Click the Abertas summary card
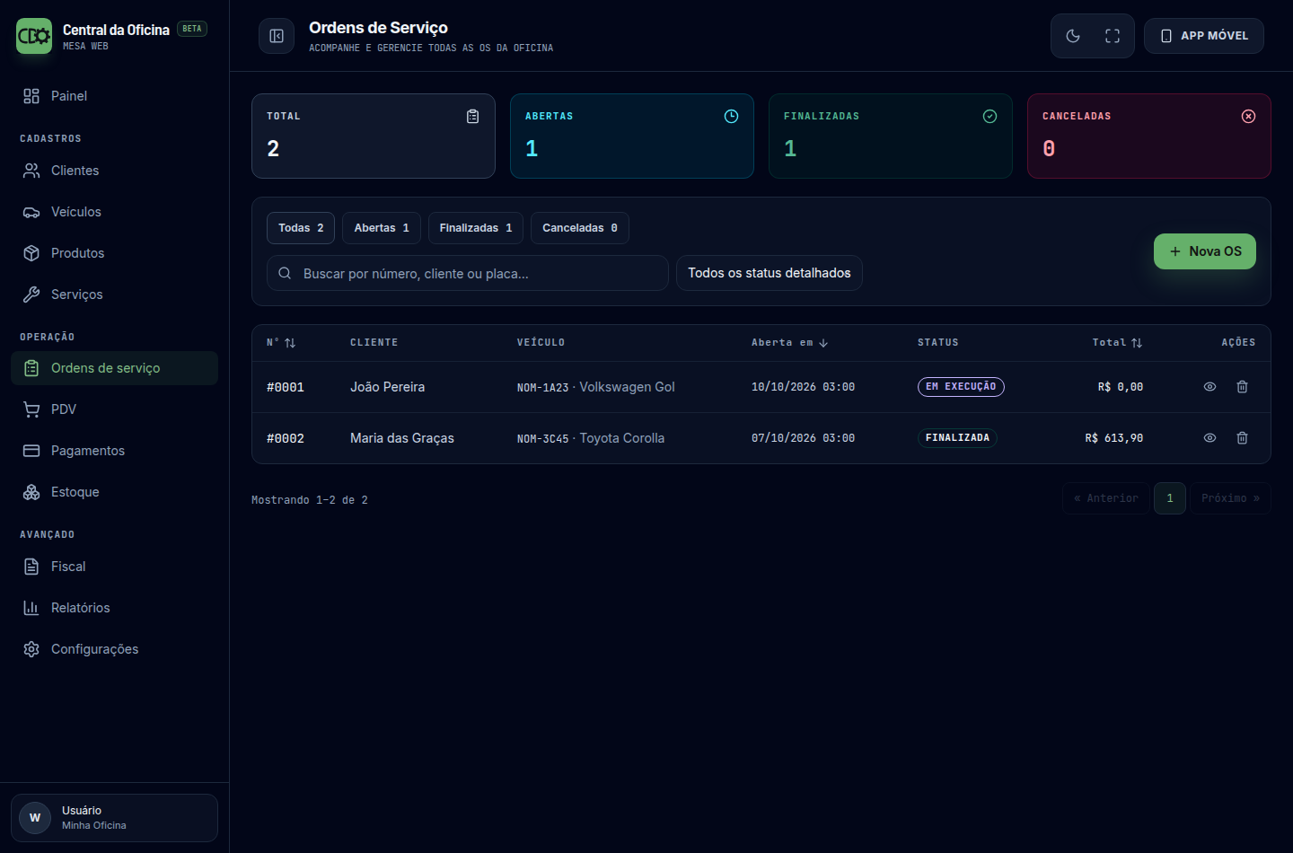Screen dimensions: 1293x853 pos(632,136)
